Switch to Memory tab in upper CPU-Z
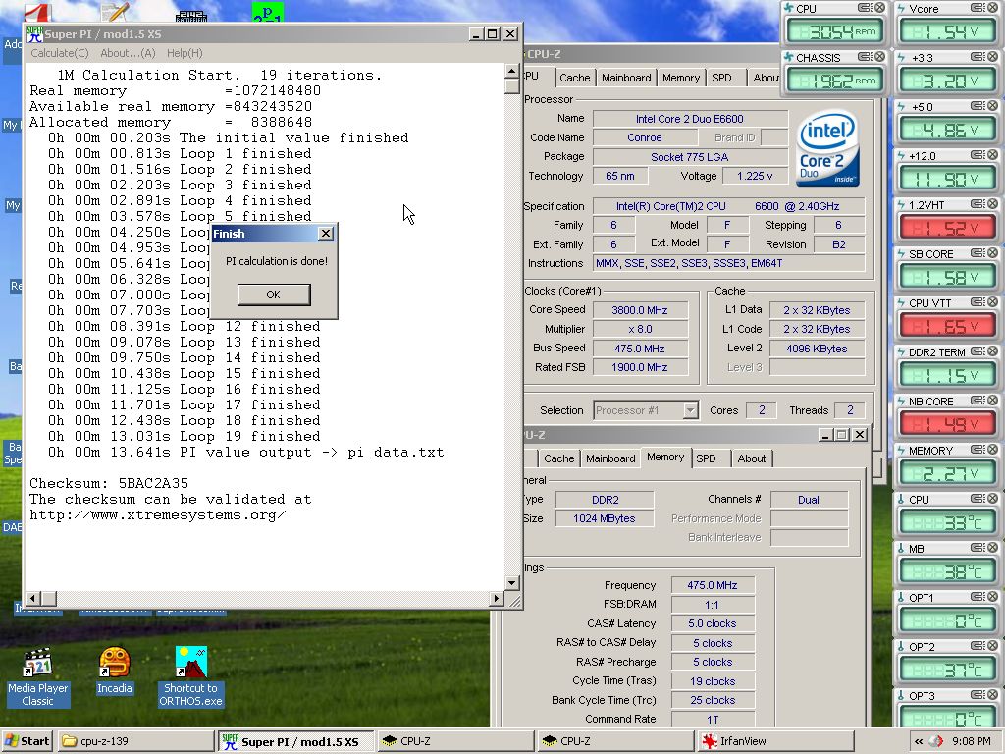 [x=681, y=78]
